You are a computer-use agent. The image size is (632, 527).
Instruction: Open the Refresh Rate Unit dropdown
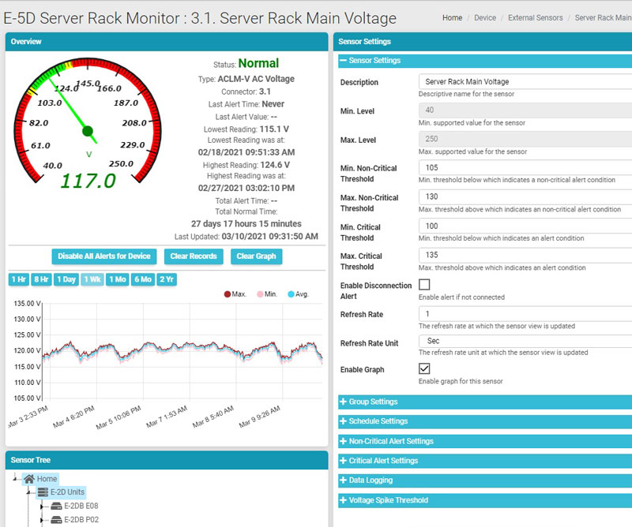pos(525,341)
